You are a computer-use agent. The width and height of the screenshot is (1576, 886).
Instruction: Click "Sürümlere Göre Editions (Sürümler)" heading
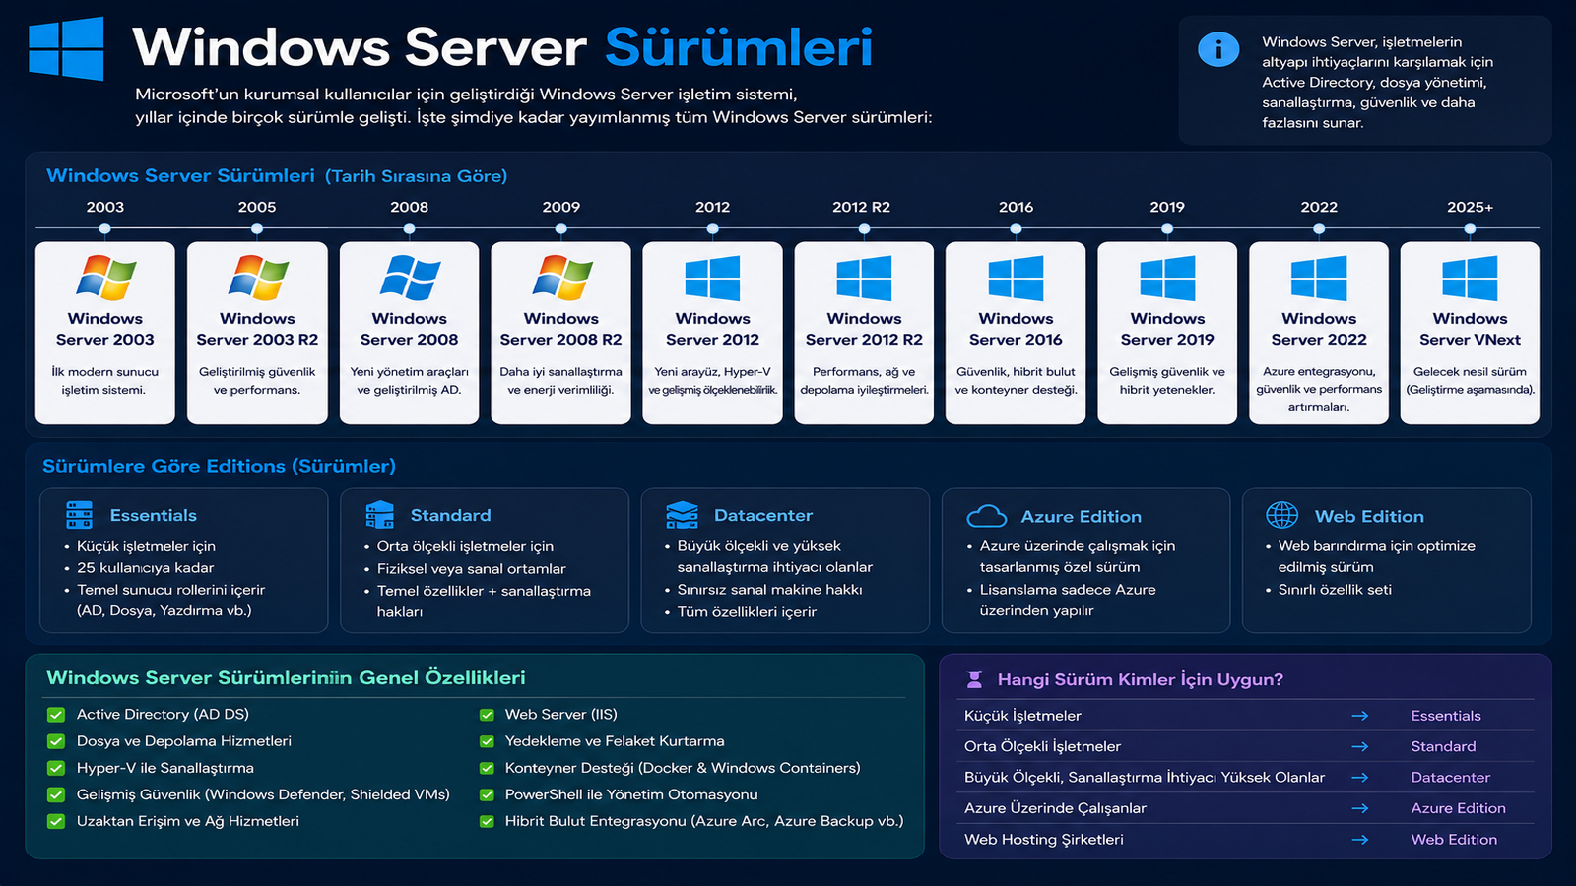[219, 466]
